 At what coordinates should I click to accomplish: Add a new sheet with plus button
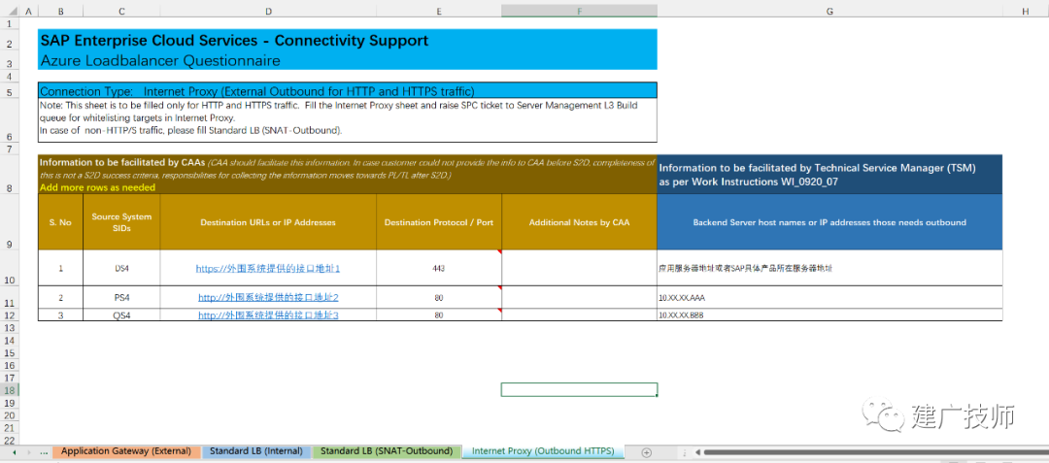pos(646,452)
